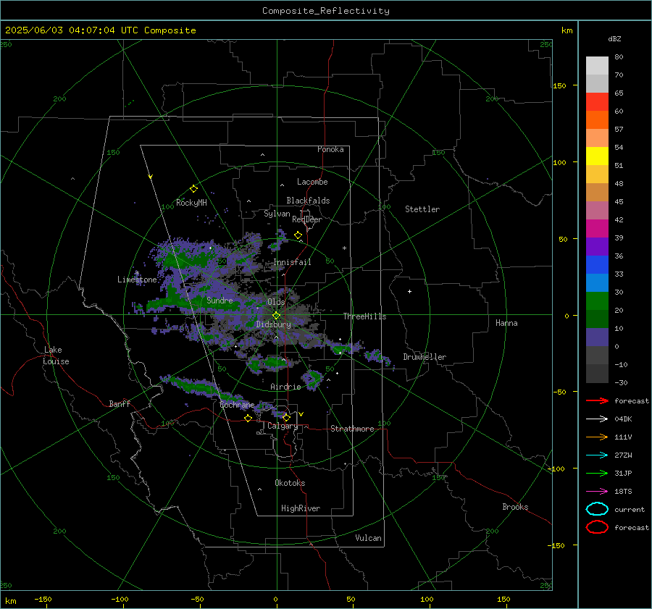This screenshot has width=652, height=609.
Task: Click the Brooks city label
Action: (x=515, y=507)
